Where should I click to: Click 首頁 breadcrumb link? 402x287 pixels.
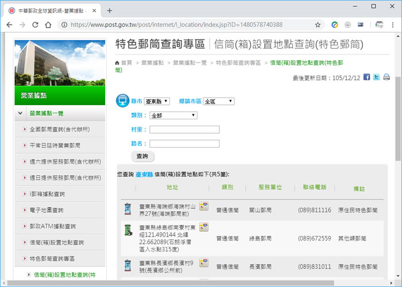pyautogui.click(x=126, y=63)
